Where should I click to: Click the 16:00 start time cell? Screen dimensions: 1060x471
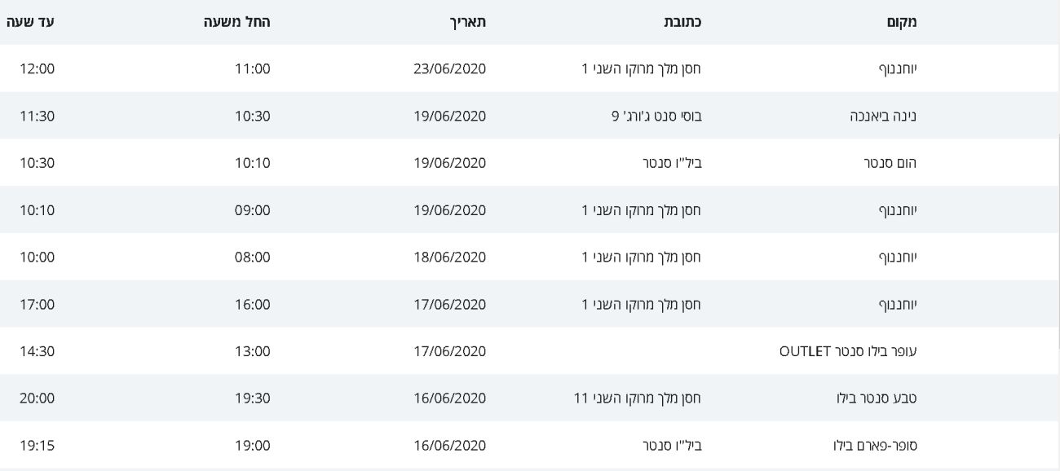252,305
